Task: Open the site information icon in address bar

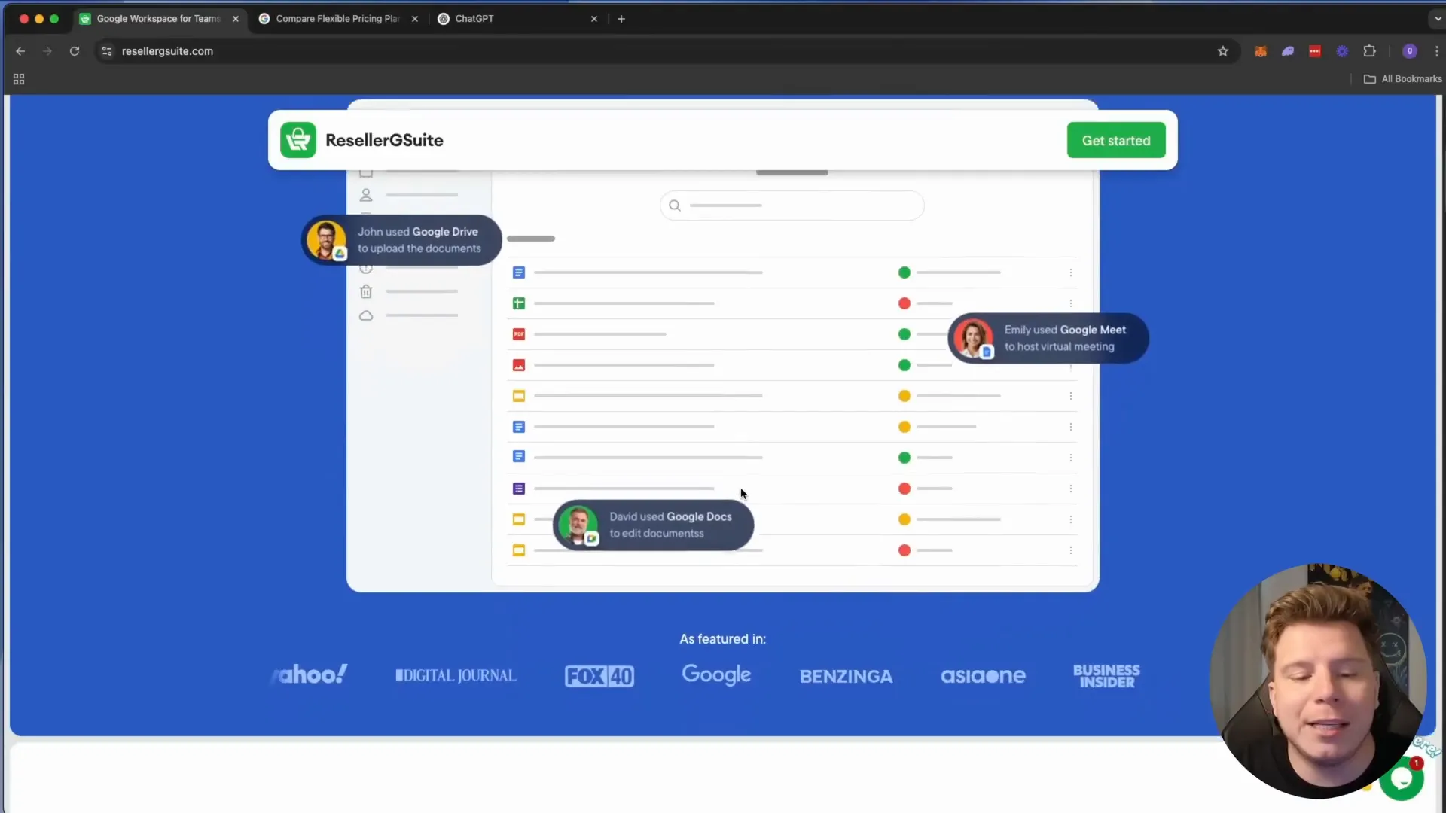Action: pyautogui.click(x=107, y=51)
